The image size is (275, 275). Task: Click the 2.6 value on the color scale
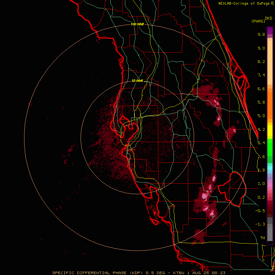[x=261, y=157]
